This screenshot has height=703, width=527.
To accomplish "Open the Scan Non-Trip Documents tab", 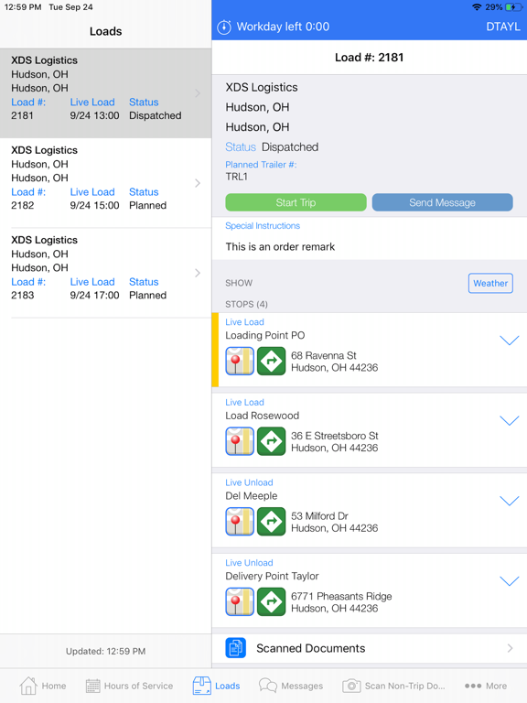I will (393, 686).
